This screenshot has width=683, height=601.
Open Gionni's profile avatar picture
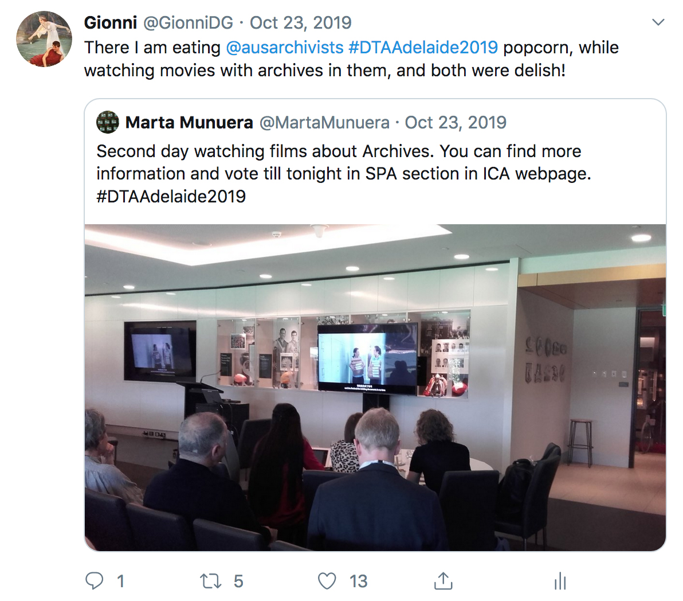(44, 39)
